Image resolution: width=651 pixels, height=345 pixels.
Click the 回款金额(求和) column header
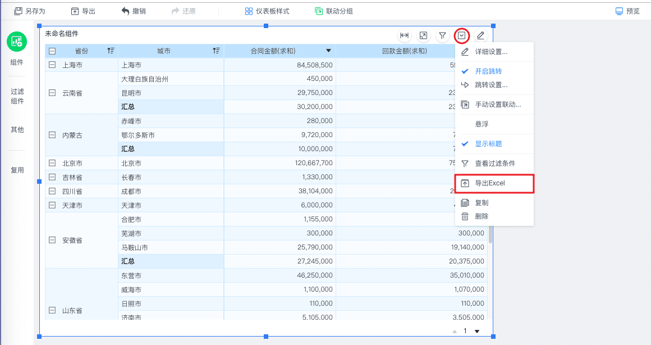pyautogui.click(x=405, y=51)
